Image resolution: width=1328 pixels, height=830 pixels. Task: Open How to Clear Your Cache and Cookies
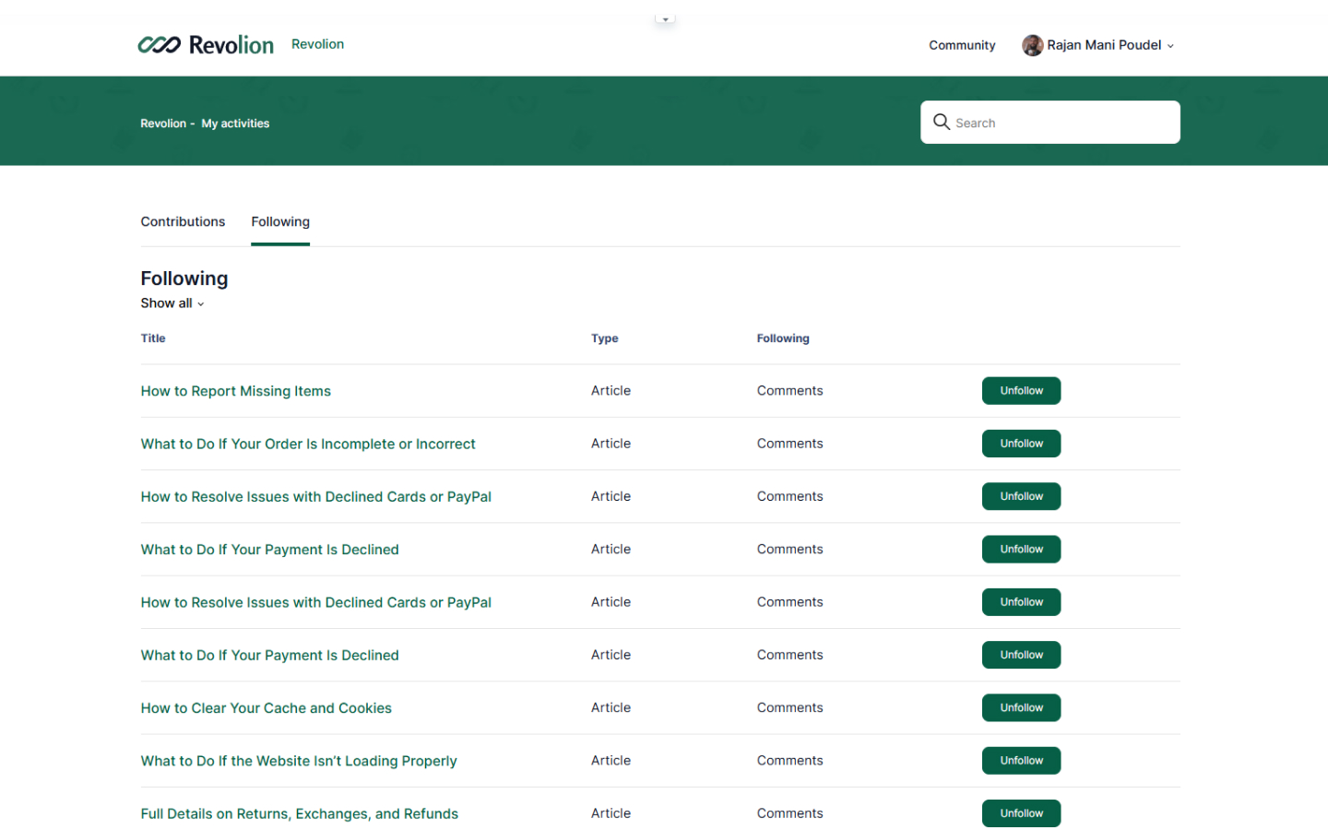pos(266,708)
